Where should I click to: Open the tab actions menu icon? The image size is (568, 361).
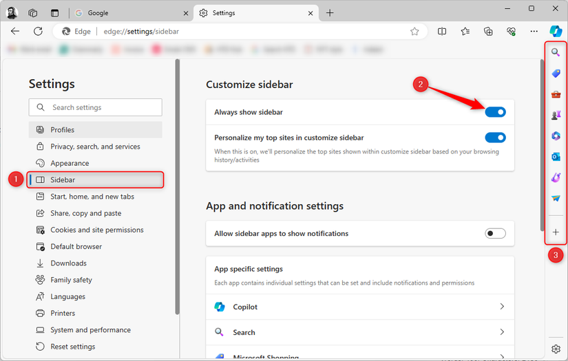[54, 13]
